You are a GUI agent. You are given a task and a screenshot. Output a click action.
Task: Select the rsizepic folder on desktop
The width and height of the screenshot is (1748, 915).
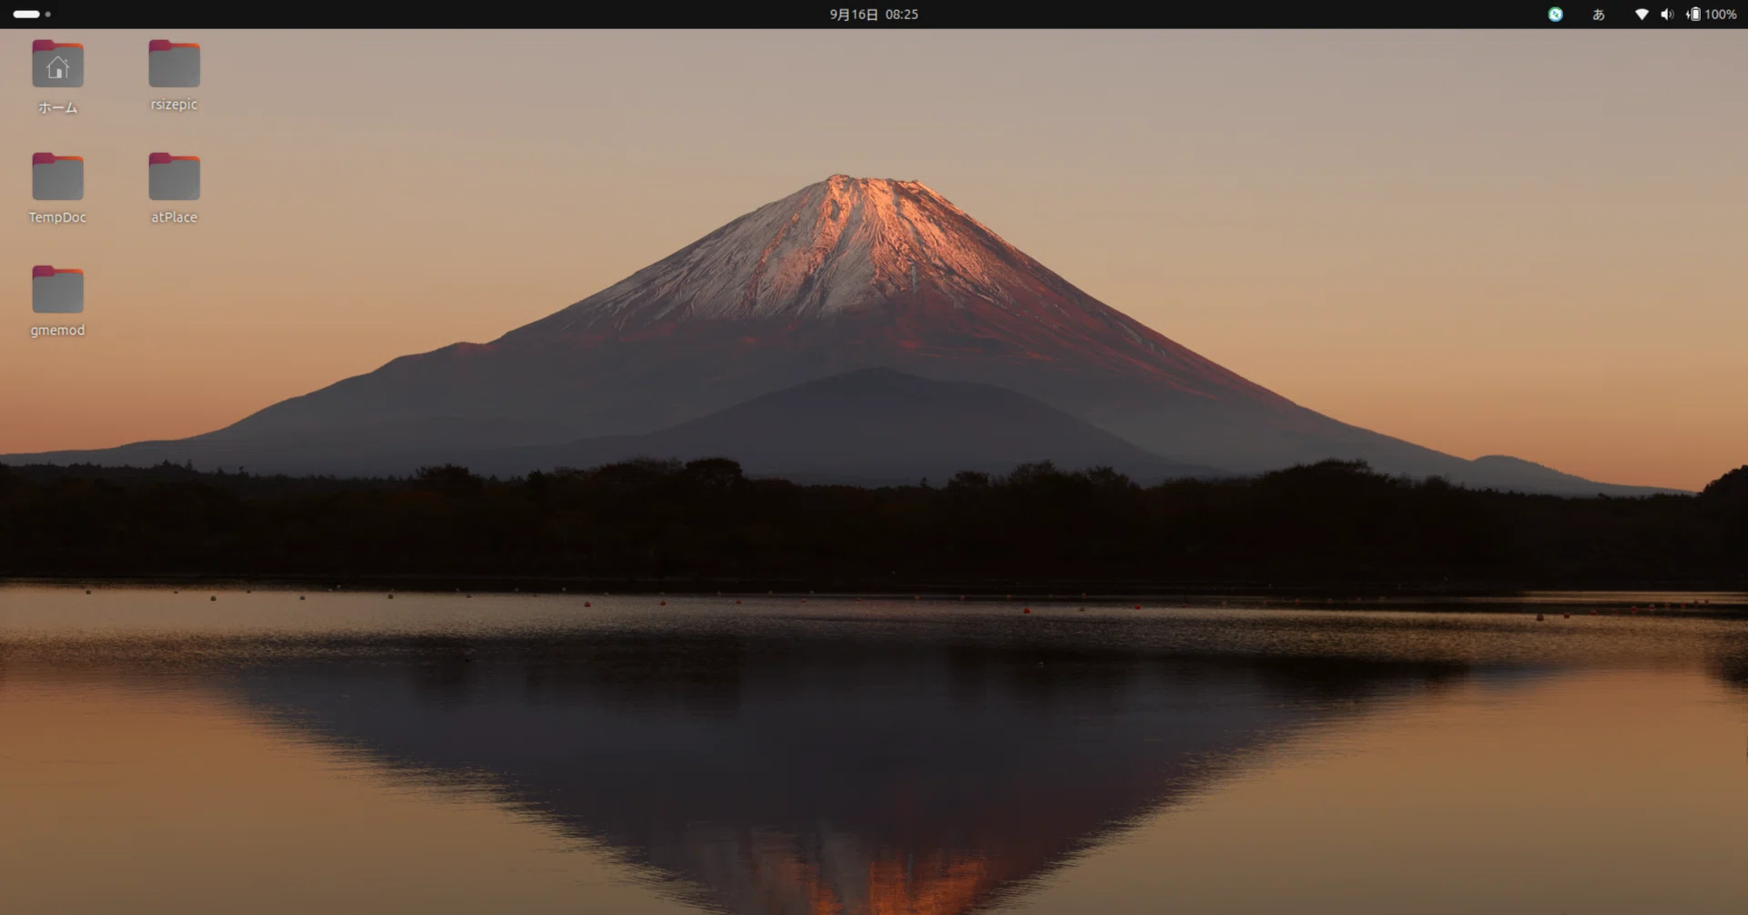(174, 65)
